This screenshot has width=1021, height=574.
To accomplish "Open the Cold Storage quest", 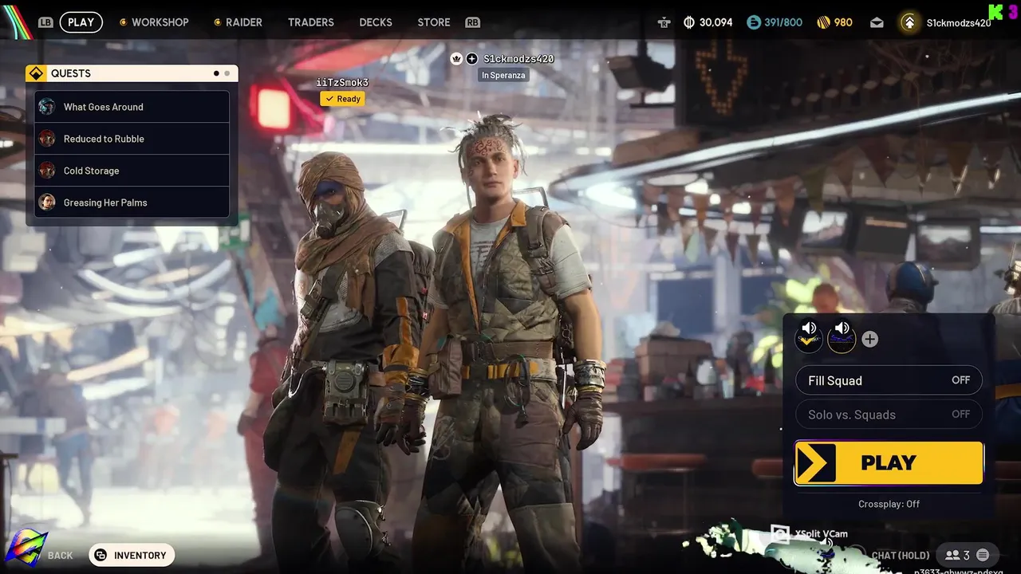I will [x=132, y=171].
